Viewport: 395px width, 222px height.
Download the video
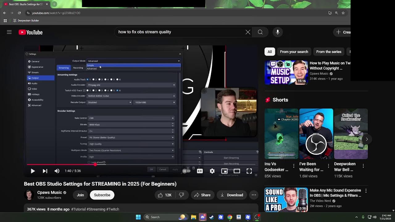(232, 195)
